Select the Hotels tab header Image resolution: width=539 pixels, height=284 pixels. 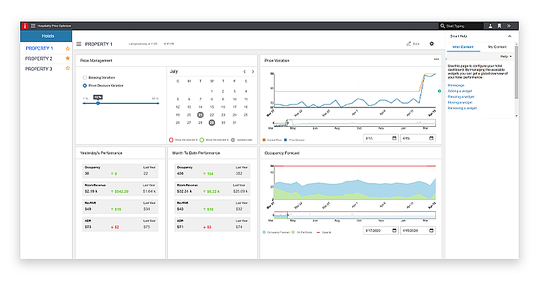(46, 36)
